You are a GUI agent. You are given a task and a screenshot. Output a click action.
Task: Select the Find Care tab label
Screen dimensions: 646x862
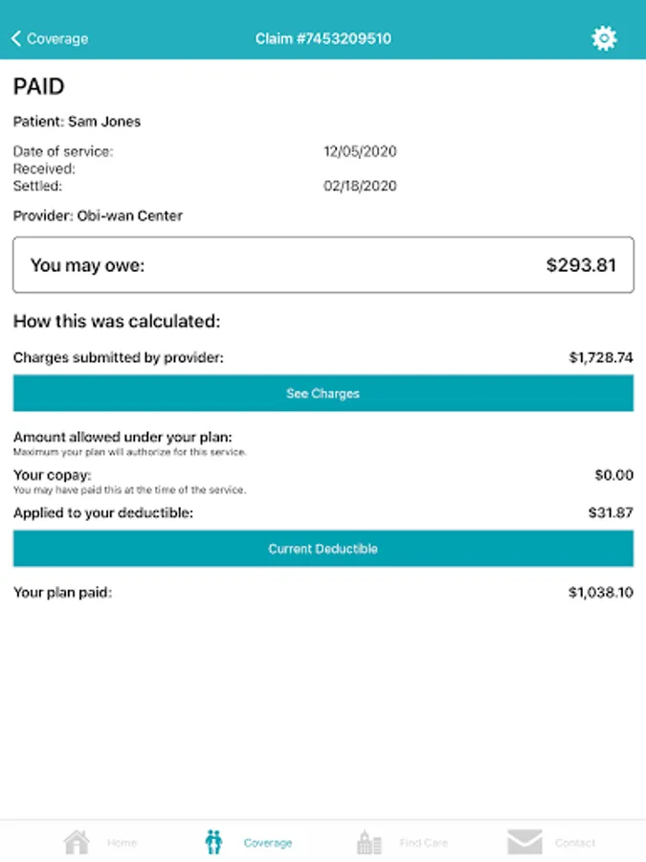coord(424,843)
